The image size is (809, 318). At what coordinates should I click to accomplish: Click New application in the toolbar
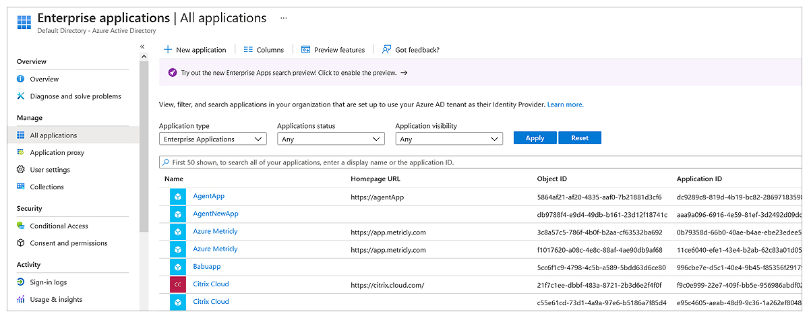pyautogui.click(x=196, y=50)
